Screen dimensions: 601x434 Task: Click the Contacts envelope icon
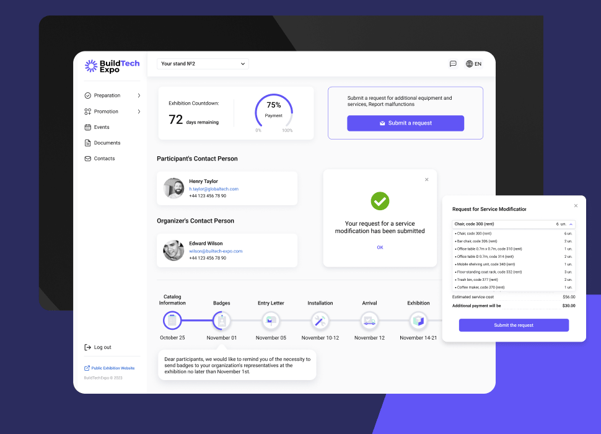click(x=88, y=159)
